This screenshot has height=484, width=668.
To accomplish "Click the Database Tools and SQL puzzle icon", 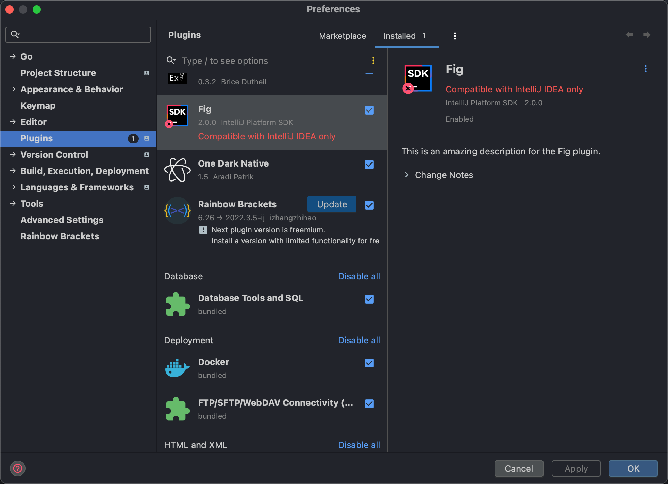I will pyautogui.click(x=177, y=305).
